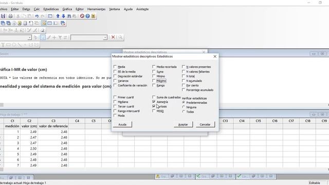Choose the Todas radio button
Screen dimensions: 329x185
click(x=184, y=112)
